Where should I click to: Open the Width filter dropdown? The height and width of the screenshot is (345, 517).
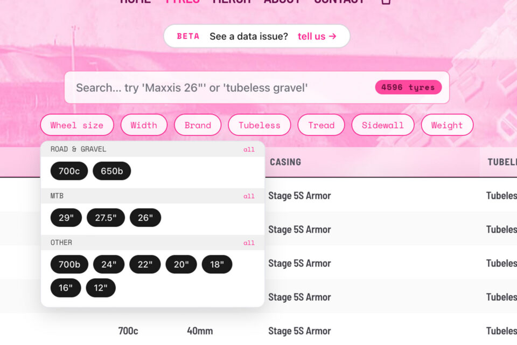click(144, 125)
